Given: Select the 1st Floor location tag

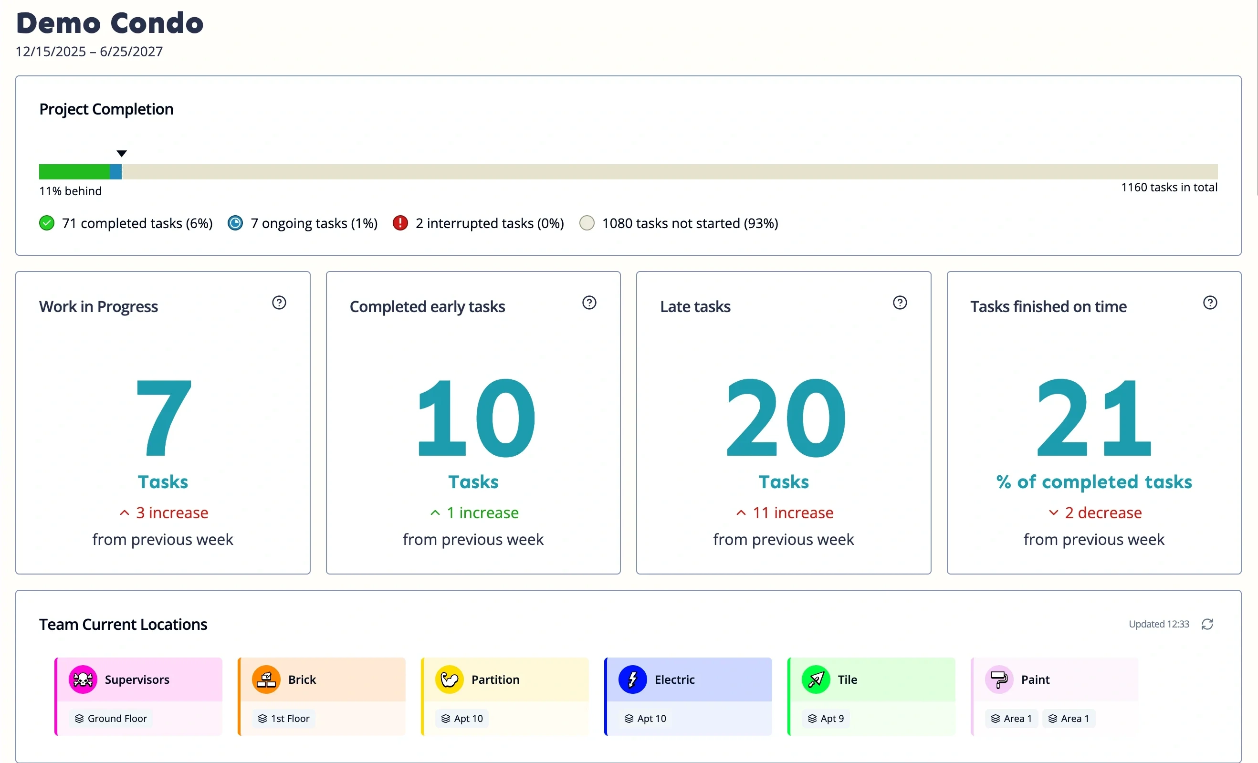Looking at the screenshot, I should point(284,719).
